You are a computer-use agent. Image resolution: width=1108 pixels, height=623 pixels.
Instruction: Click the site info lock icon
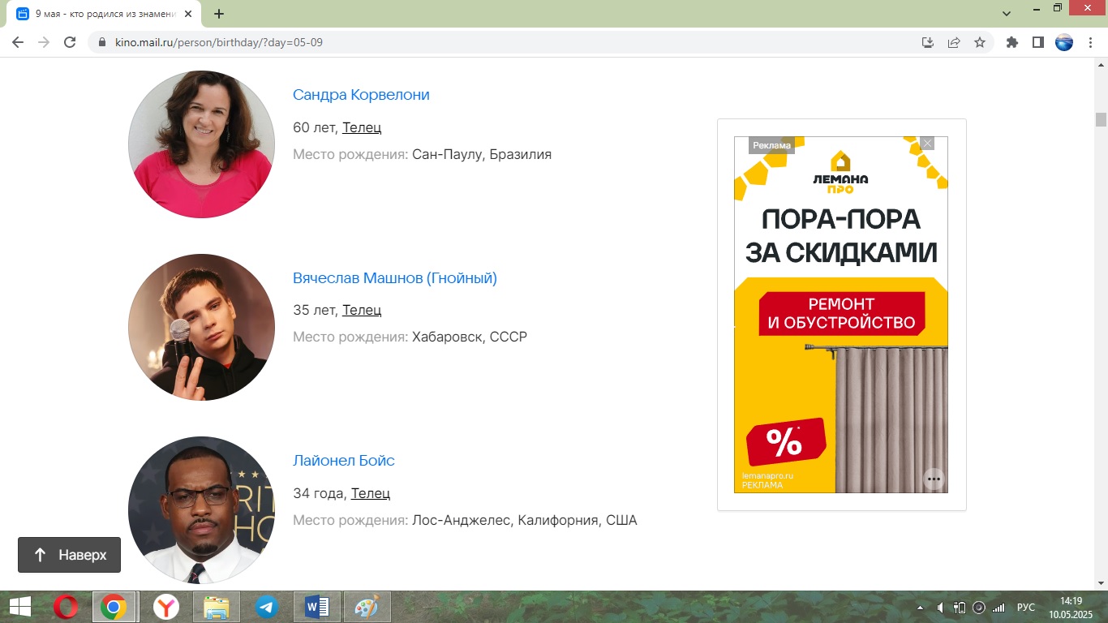(x=102, y=42)
